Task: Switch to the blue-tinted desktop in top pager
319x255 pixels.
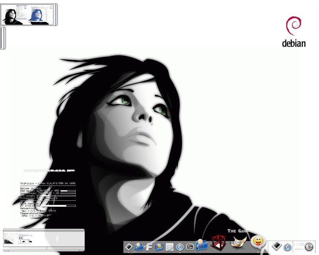Action: pyautogui.click(x=41, y=15)
